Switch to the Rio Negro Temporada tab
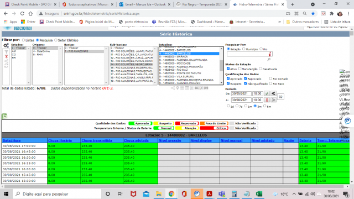 (x=201, y=4)
